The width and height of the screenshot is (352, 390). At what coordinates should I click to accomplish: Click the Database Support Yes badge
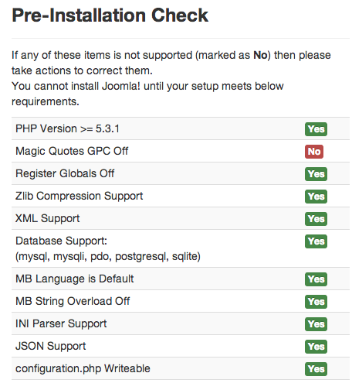[x=316, y=241]
